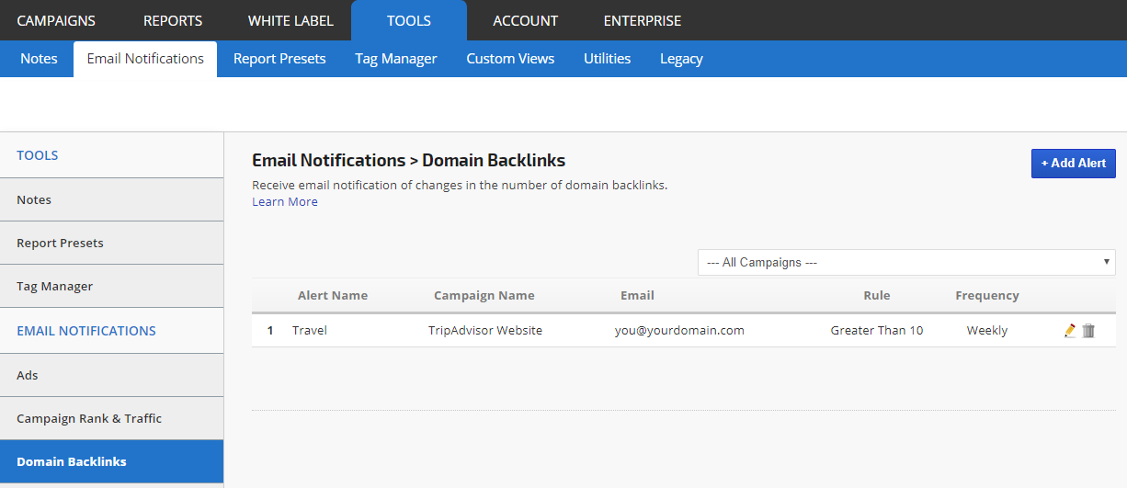Open the Utilities tab
Viewport: 1127px width, 488px height.
click(x=607, y=59)
